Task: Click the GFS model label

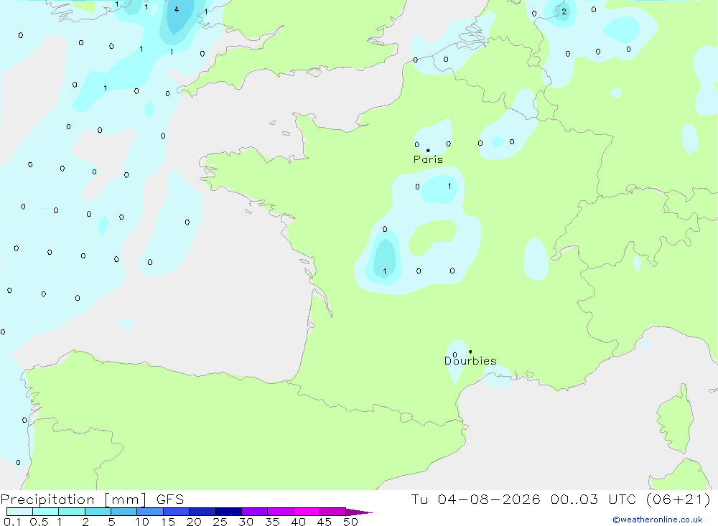Action: [x=170, y=499]
